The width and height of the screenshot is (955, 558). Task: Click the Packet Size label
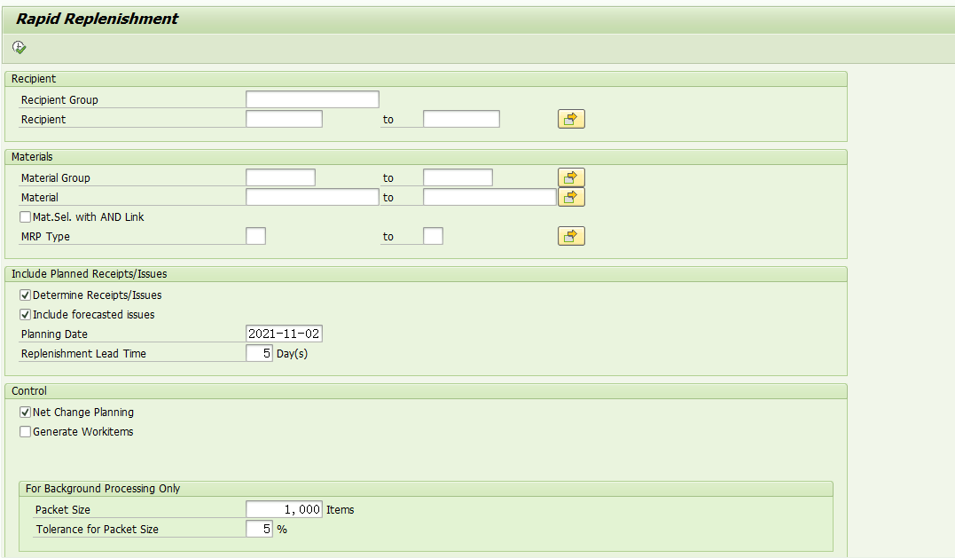tap(63, 509)
